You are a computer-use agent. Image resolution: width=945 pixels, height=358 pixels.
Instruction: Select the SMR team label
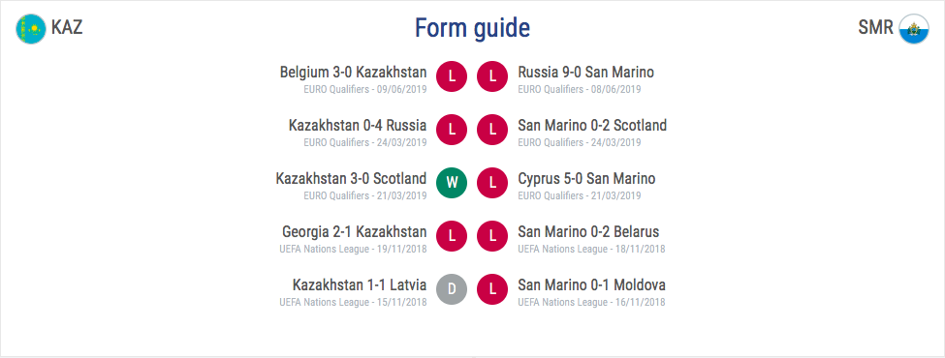click(875, 28)
